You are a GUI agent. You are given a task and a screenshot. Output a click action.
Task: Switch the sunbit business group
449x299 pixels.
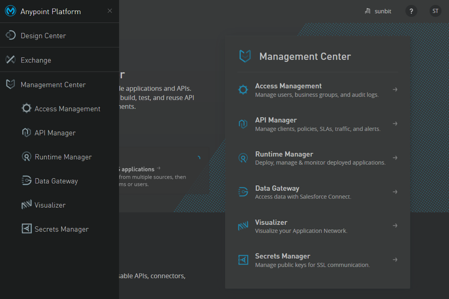tap(378, 11)
